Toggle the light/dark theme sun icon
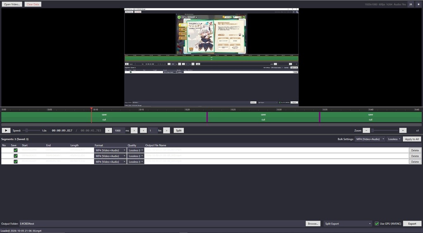 [418, 4]
